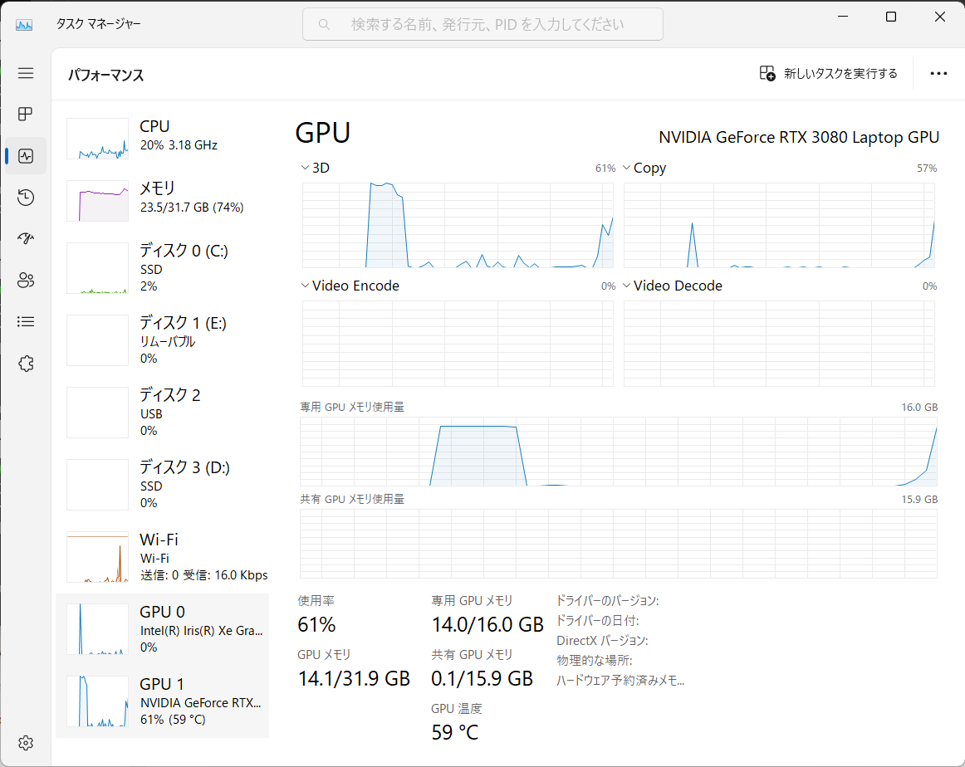Minimize the Task Manager window

843,17
